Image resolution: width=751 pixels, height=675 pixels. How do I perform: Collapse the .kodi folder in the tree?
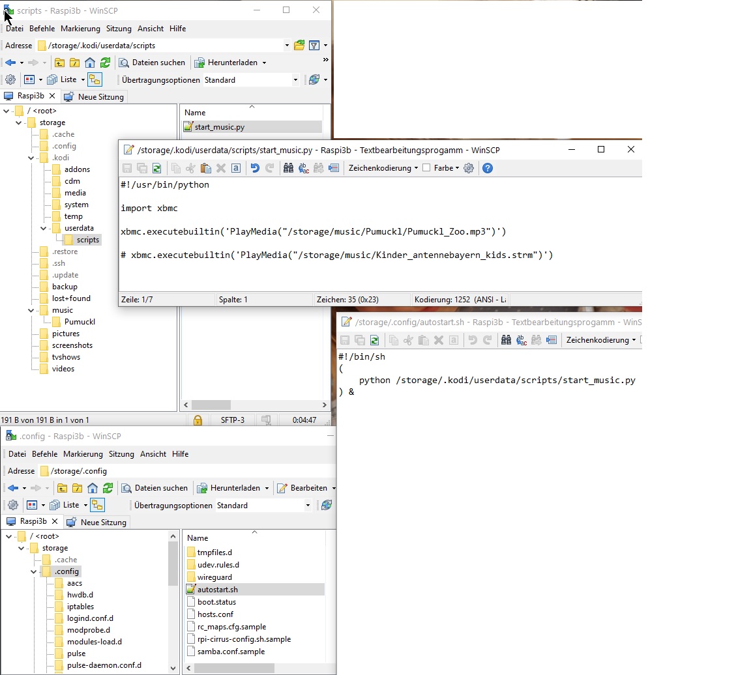coord(31,158)
